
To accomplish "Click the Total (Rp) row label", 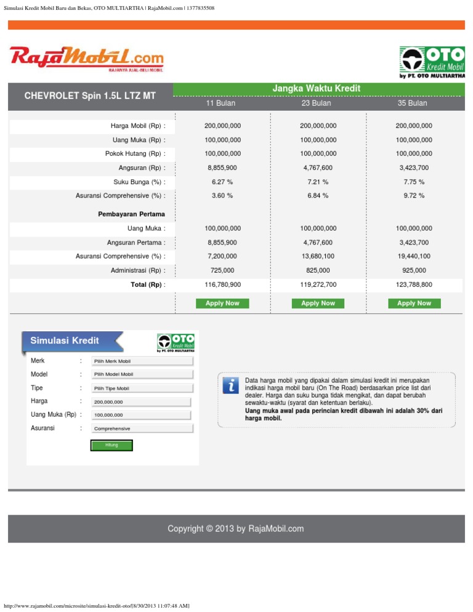I will pyautogui.click(x=148, y=285).
